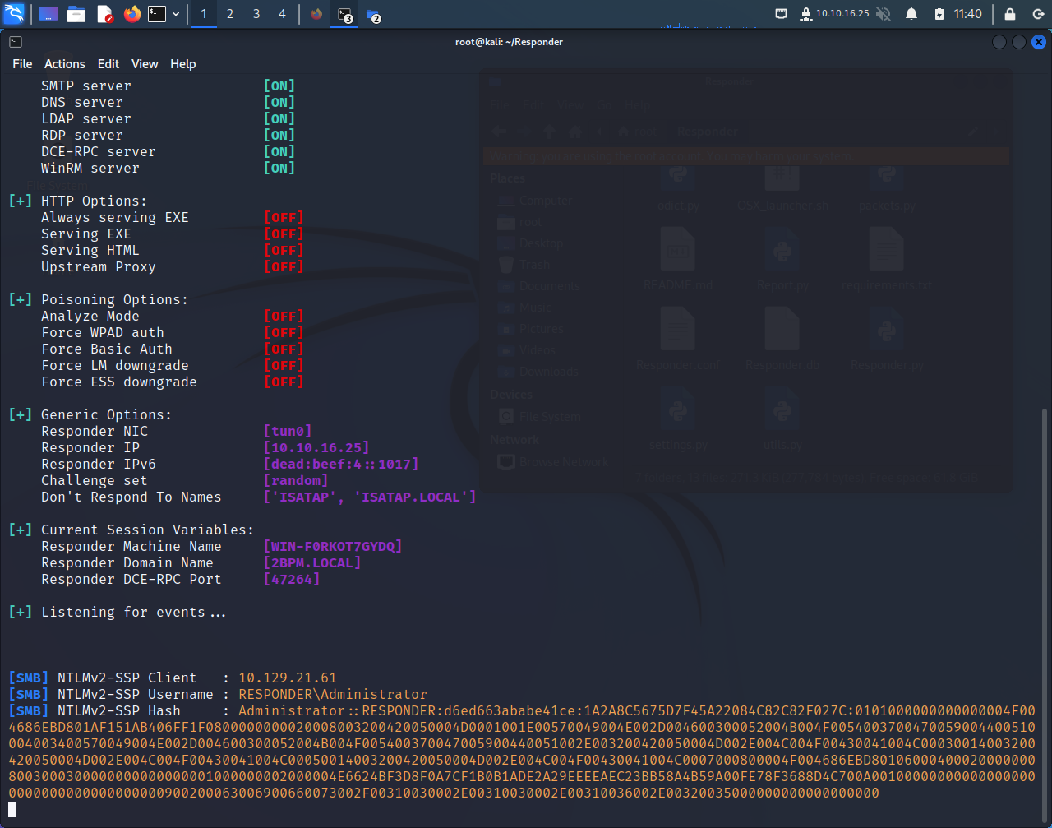Click the IPv6 value "[dead:beef:4::1017]"
The height and width of the screenshot is (828, 1052).
(x=341, y=465)
